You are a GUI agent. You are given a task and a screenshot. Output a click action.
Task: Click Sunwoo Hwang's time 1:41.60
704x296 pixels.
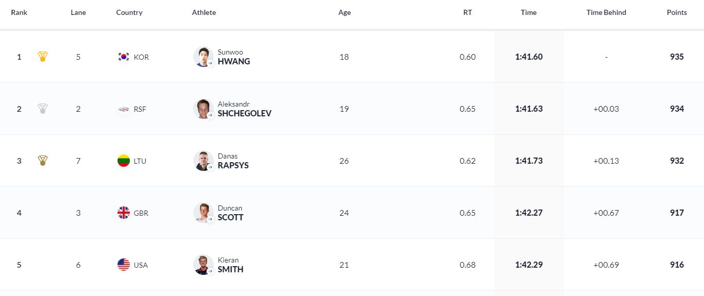[529, 57]
